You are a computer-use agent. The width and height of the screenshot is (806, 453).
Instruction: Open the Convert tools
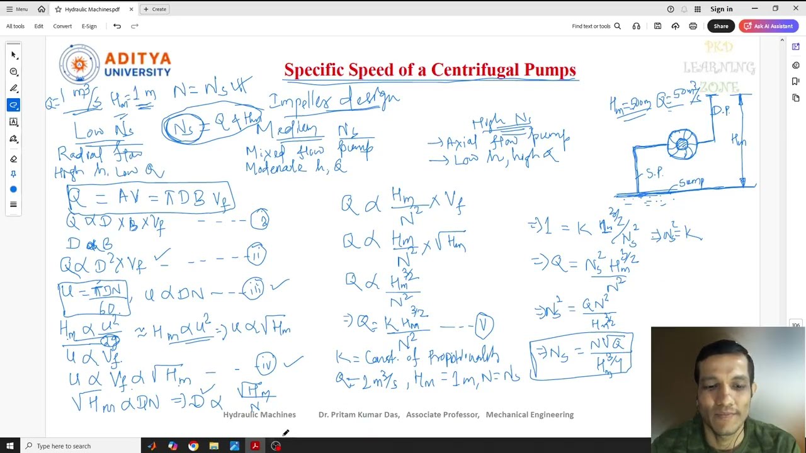(62, 26)
